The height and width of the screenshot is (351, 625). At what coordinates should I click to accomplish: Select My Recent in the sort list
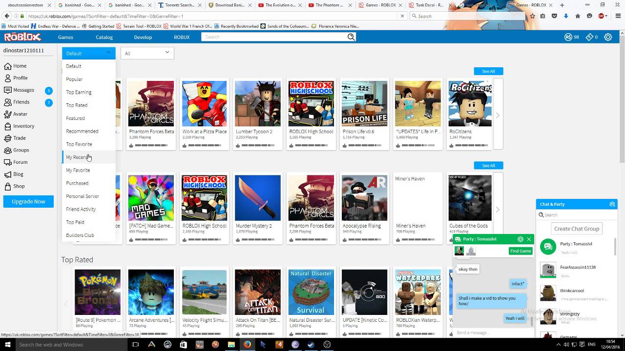(88, 157)
